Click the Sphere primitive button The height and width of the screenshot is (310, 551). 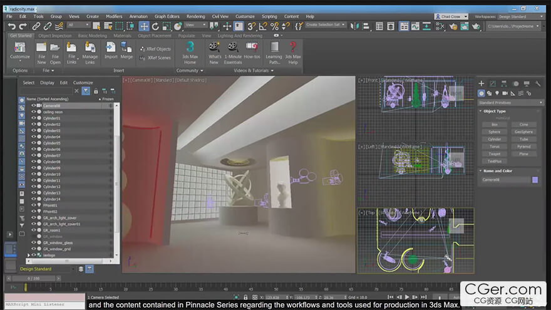point(494,132)
